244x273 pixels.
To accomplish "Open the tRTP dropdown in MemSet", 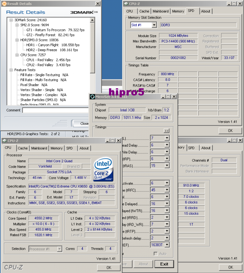I will click(167, 231).
